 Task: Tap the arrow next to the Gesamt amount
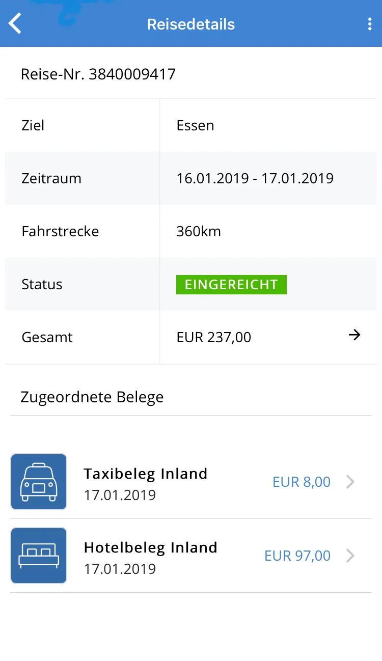(x=354, y=335)
